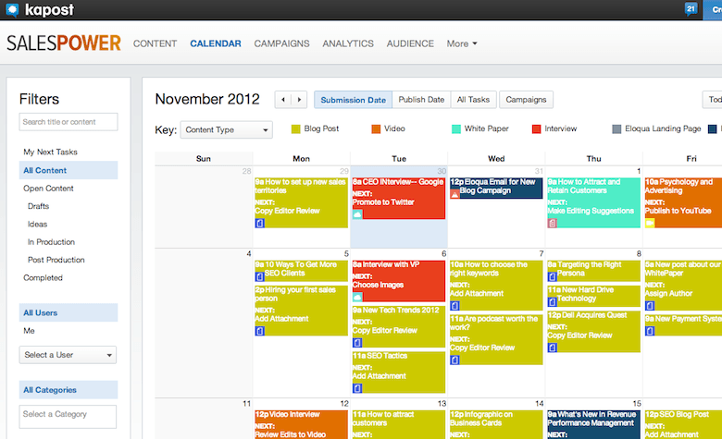The height and width of the screenshot is (439, 722).
Task: Open the 'How to attract customers' event
Action: point(399,424)
